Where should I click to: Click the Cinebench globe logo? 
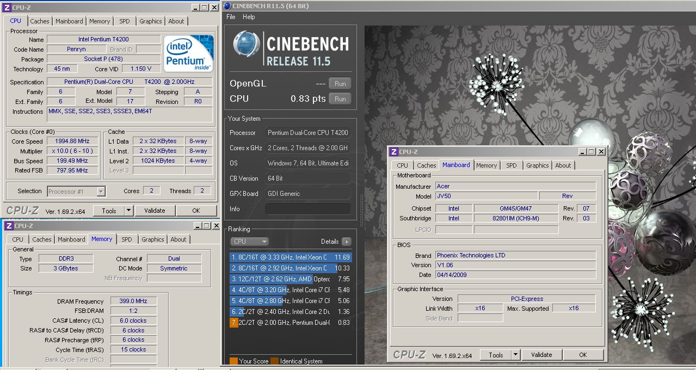click(246, 44)
